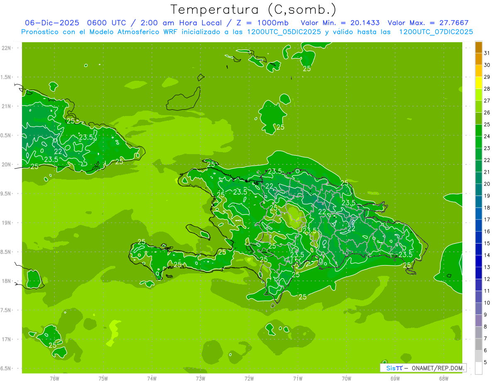Screen dimensions: 498x384
Task: Click the yellow legend swatch between 28 and 29
Action: pos(478,83)
